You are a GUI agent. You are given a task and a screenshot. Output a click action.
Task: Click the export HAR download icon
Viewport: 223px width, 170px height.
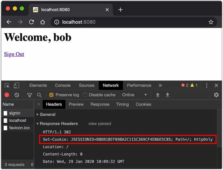[x=167, y=95]
